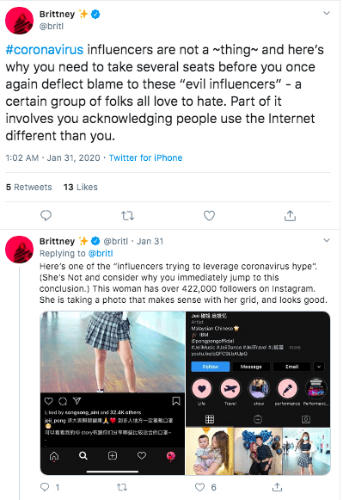This screenshot has height=500, width=343.
Task: Retweet the follow-up reply tweet
Action: click(122, 487)
